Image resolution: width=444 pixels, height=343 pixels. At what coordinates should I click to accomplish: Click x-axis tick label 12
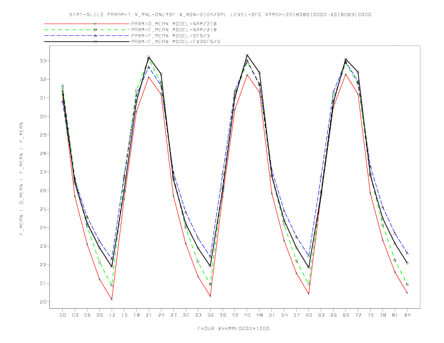pos(112,315)
